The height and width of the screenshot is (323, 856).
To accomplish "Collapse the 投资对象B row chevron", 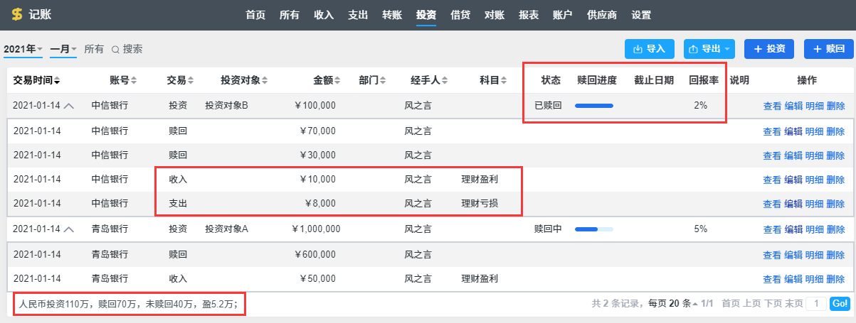I will pos(69,106).
